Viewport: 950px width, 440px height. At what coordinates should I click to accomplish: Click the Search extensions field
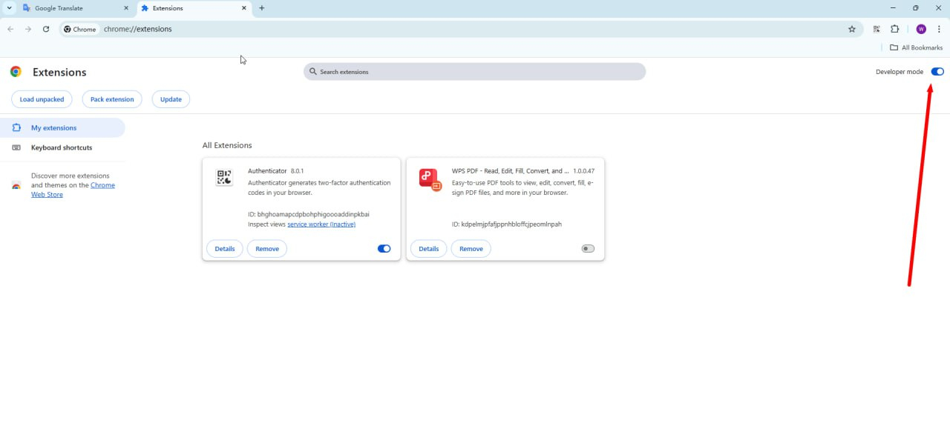coord(475,72)
